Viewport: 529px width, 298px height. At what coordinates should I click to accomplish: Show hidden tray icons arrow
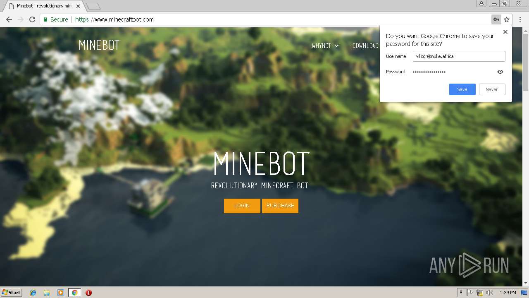(x=461, y=292)
